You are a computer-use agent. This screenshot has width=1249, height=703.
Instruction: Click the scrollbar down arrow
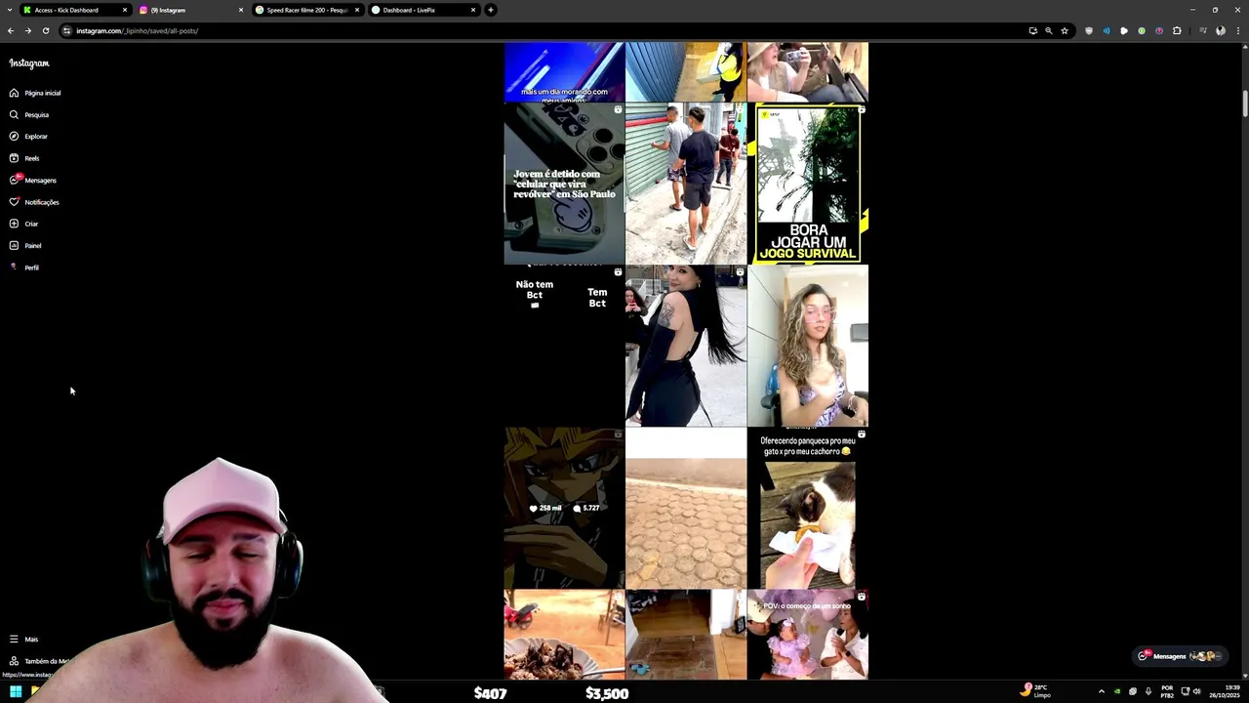(x=1245, y=675)
